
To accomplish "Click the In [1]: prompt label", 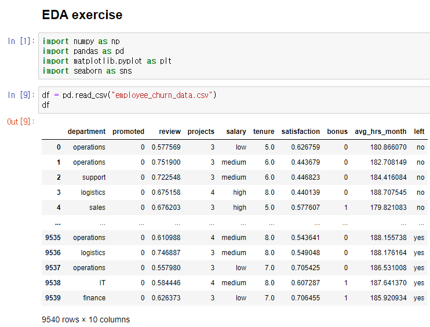I will (x=21, y=41).
